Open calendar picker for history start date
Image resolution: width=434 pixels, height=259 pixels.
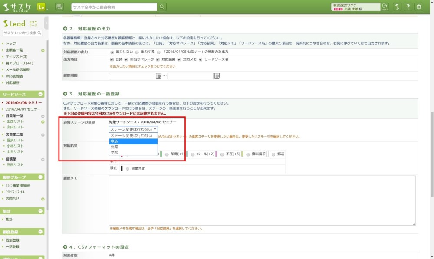(x=158, y=76)
